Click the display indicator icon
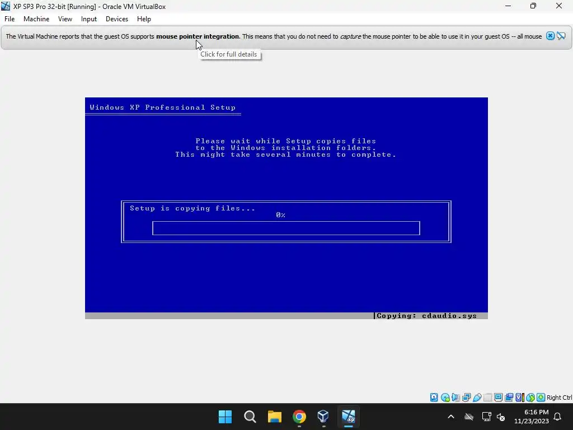This screenshot has width=573, height=430. click(x=498, y=398)
